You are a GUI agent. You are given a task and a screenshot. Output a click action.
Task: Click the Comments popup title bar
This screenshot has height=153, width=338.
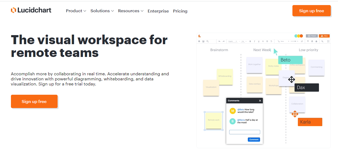[244, 101]
